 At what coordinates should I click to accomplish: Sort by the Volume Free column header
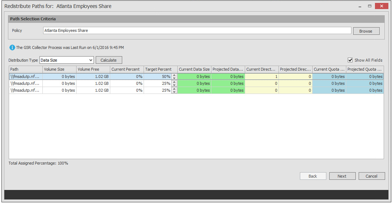coord(93,69)
